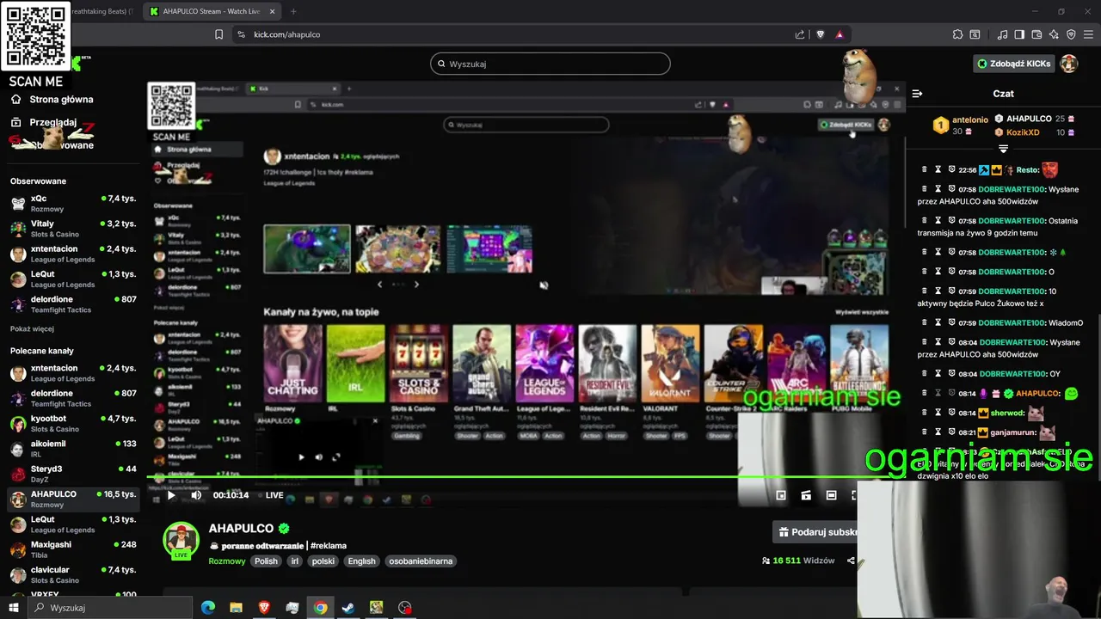The width and height of the screenshot is (1101, 619).
Task: Open the browser extensions puzzle icon
Action: (957, 34)
